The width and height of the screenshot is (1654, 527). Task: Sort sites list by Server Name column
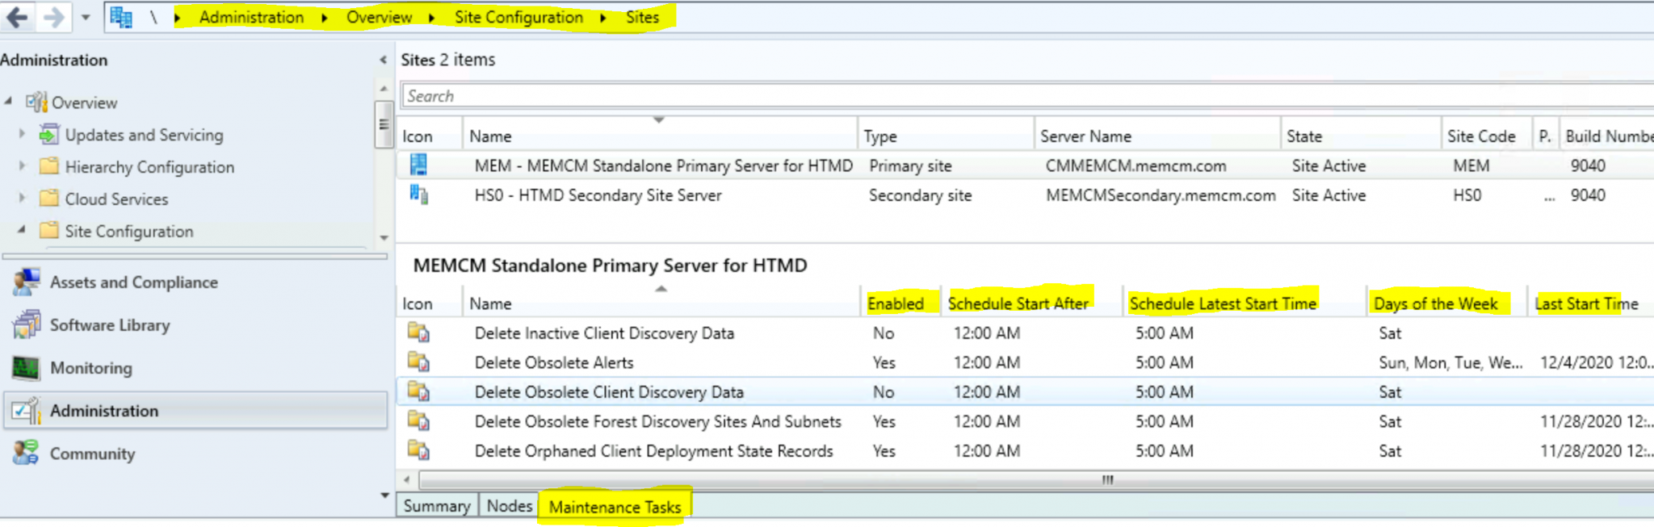pos(1157,136)
